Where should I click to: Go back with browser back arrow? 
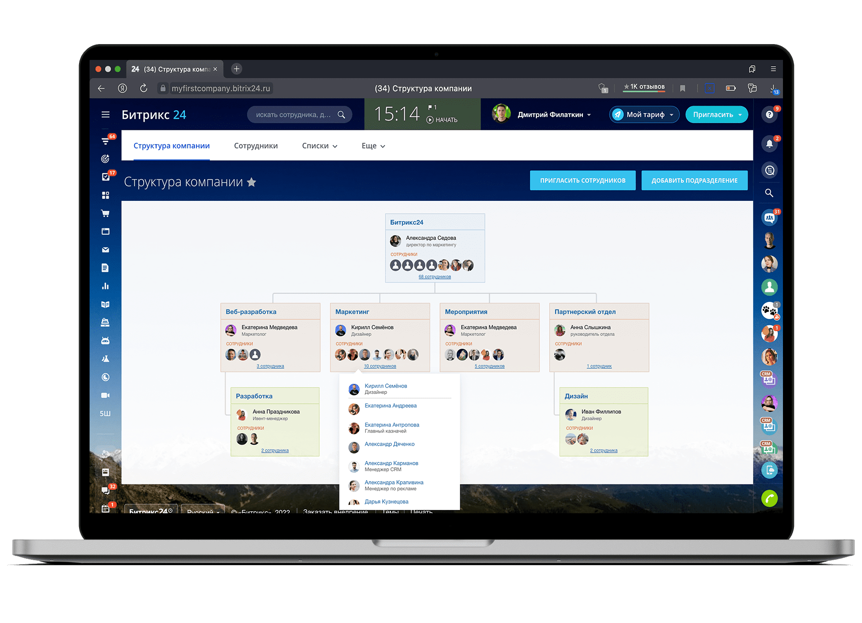(x=101, y=88)
